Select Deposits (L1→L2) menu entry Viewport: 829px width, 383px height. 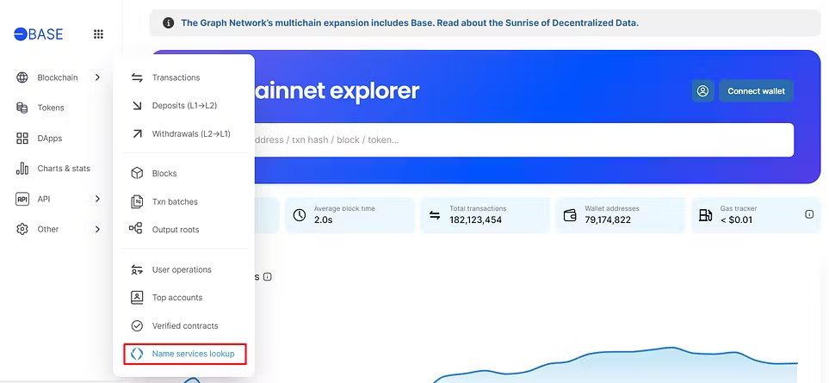tap(185, 106)
